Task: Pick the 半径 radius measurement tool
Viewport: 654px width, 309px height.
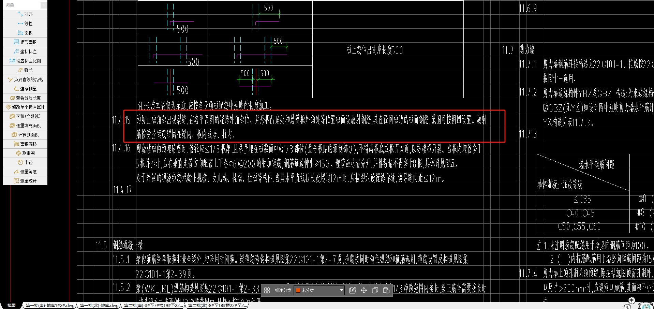Action: [x=26, y=162]
